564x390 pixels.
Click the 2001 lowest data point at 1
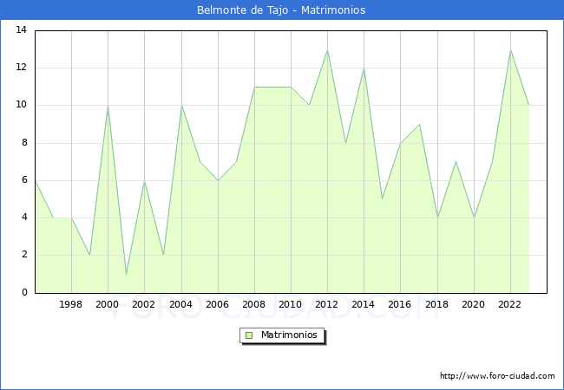pos(127,275)
